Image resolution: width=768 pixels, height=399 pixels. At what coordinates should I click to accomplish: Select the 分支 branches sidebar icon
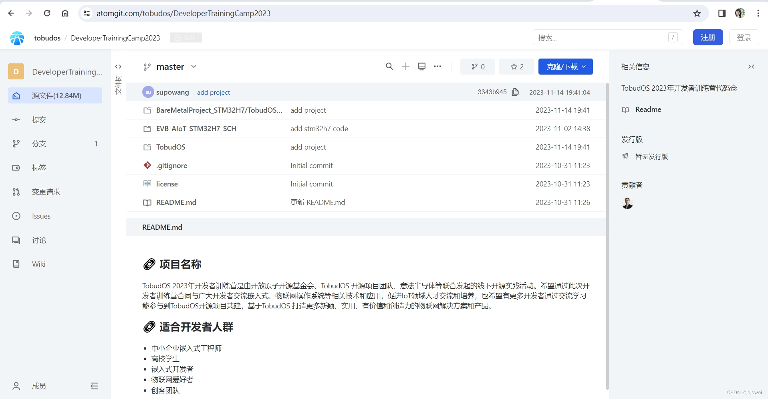point(16,144)
